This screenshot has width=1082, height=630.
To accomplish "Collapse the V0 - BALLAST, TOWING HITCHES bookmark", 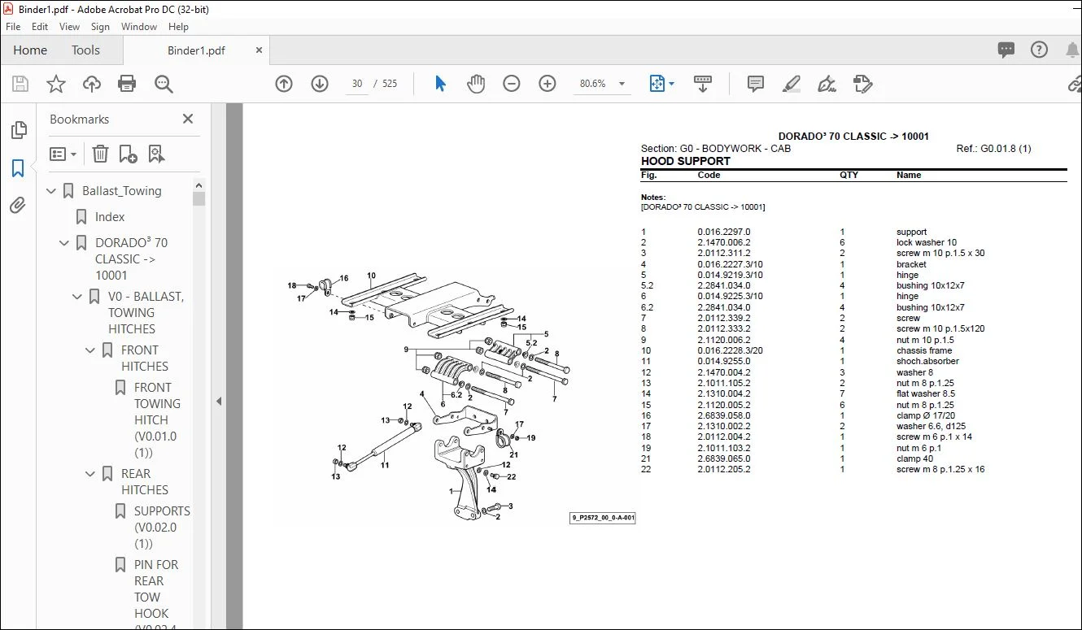I will pyautogui.click(x=78, y=297).
